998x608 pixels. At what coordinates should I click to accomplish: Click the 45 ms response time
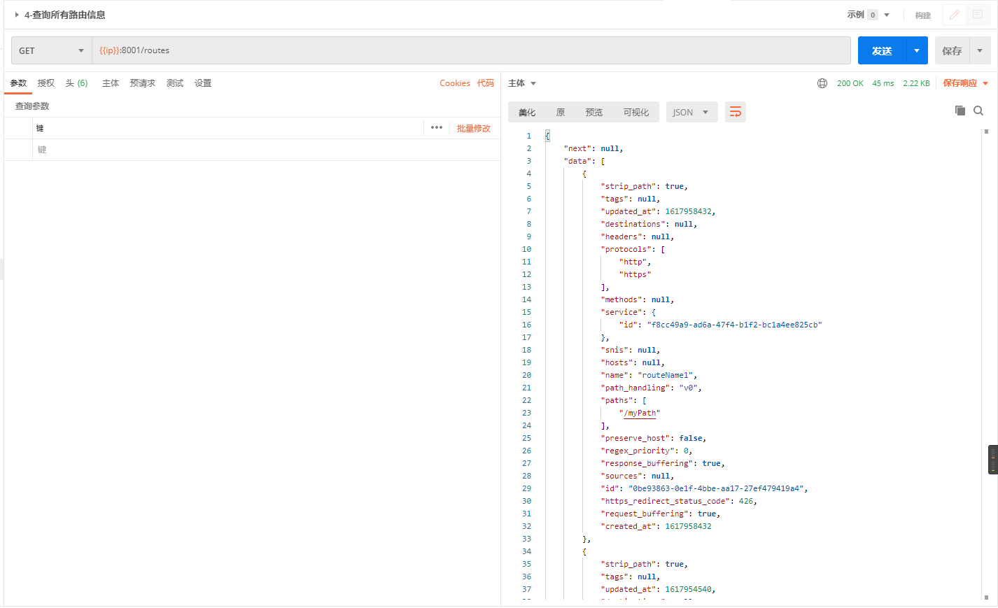(883, 83)
